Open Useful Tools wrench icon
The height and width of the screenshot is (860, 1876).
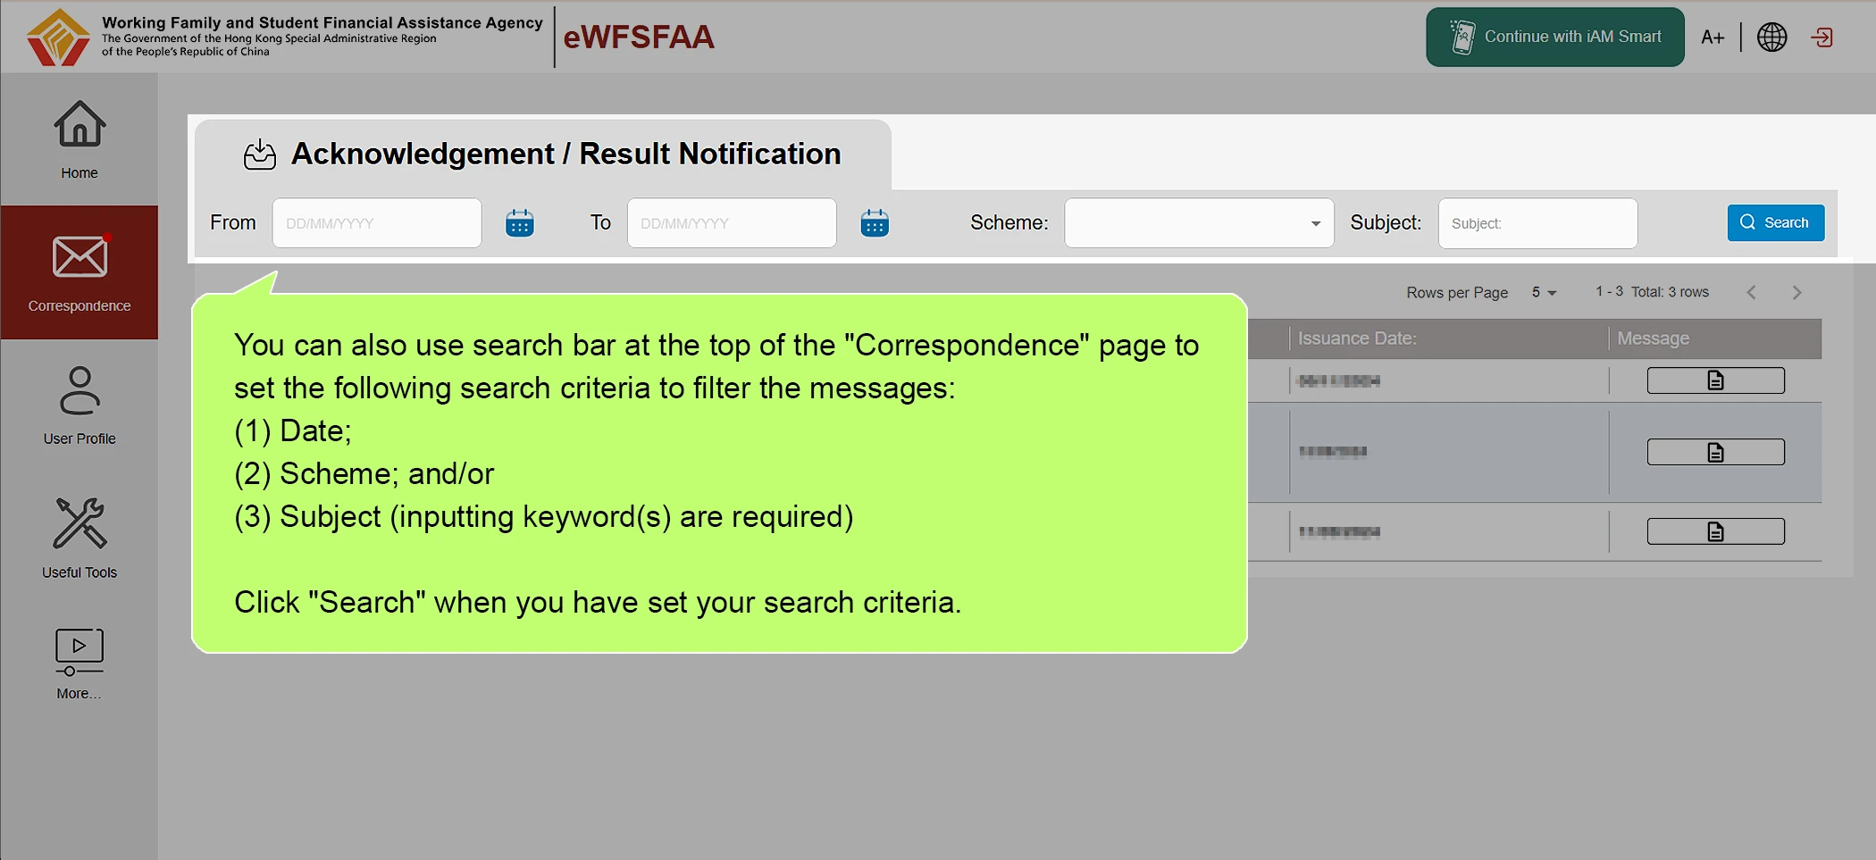click(80, 523)
